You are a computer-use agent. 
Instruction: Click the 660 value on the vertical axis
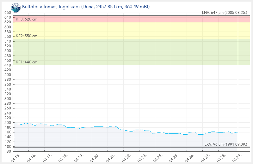(x=8, y=13)
